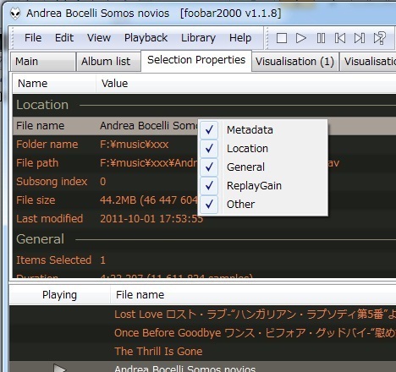
Task: Click the Value column header
Action: tap(246, 84)
